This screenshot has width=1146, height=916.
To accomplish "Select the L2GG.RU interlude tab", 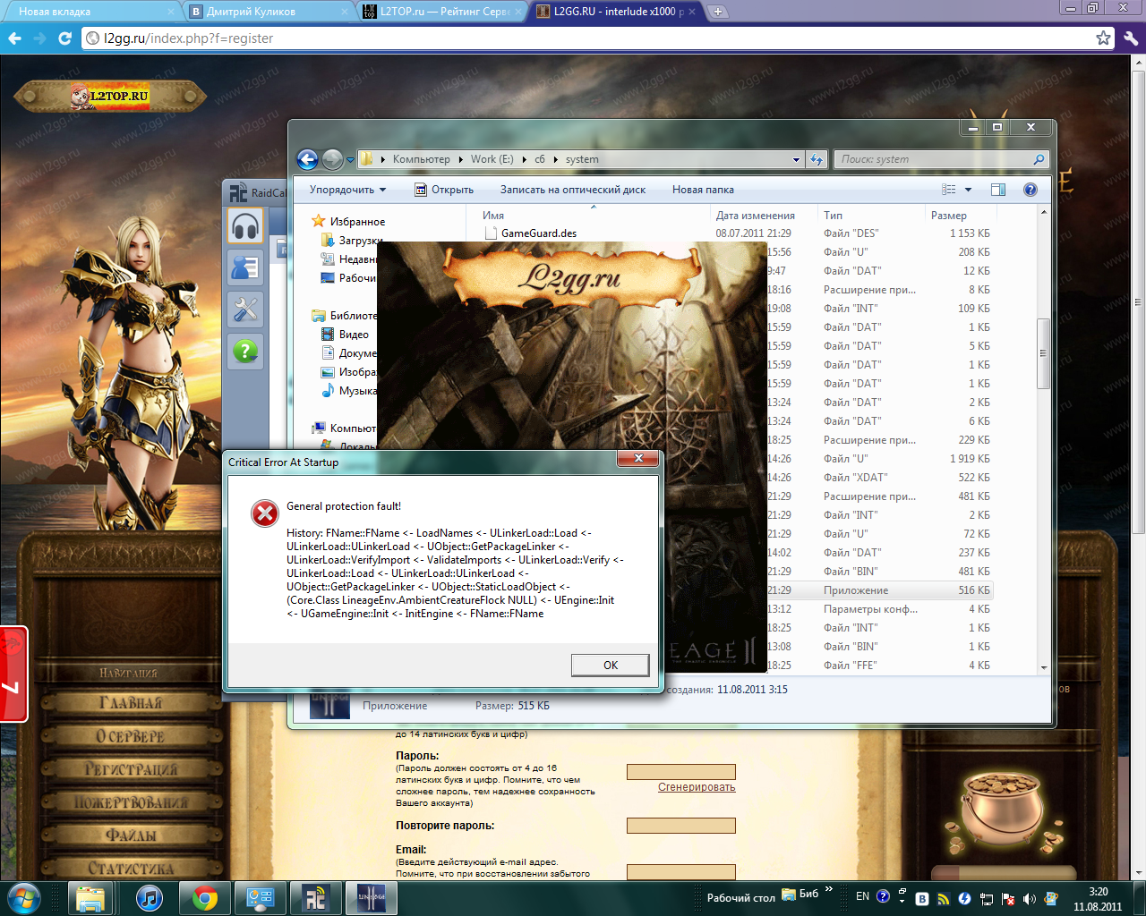I will click(616, 12).
